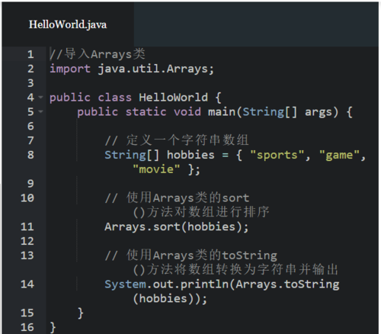Click the HelloWorld class name in code
The width and height of the screenshot is (381, 334).
pyautogui.click(x=173, y=98)
